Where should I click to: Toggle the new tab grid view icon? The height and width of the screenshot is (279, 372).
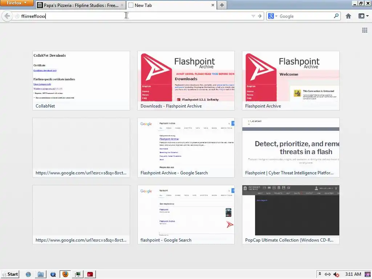[365, 30]
